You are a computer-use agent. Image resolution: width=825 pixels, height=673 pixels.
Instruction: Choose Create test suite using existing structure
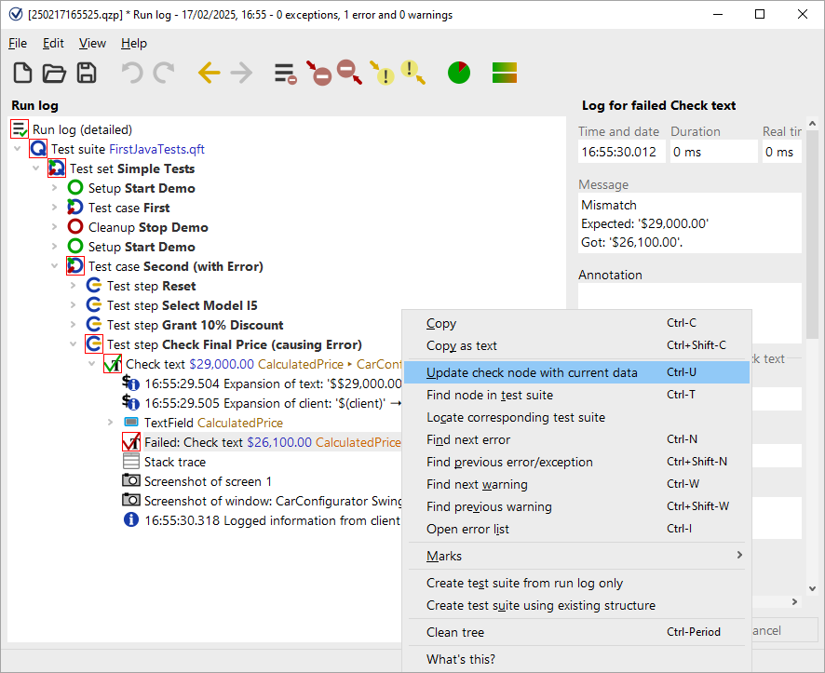click(576, 605)
